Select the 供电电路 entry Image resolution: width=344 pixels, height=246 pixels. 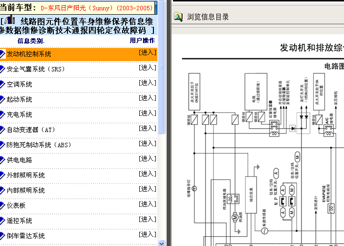pos(20,160)
